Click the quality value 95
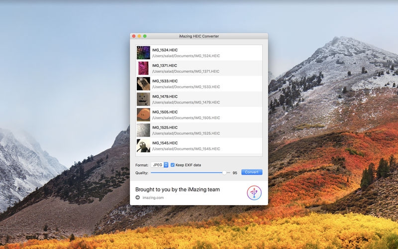Viewport: 398px width, 249px height. 235,173
